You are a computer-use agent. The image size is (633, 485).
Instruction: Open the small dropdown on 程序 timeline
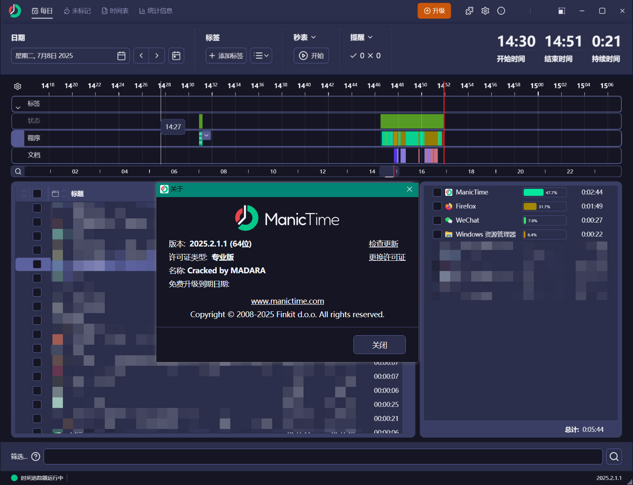point(207,136)
